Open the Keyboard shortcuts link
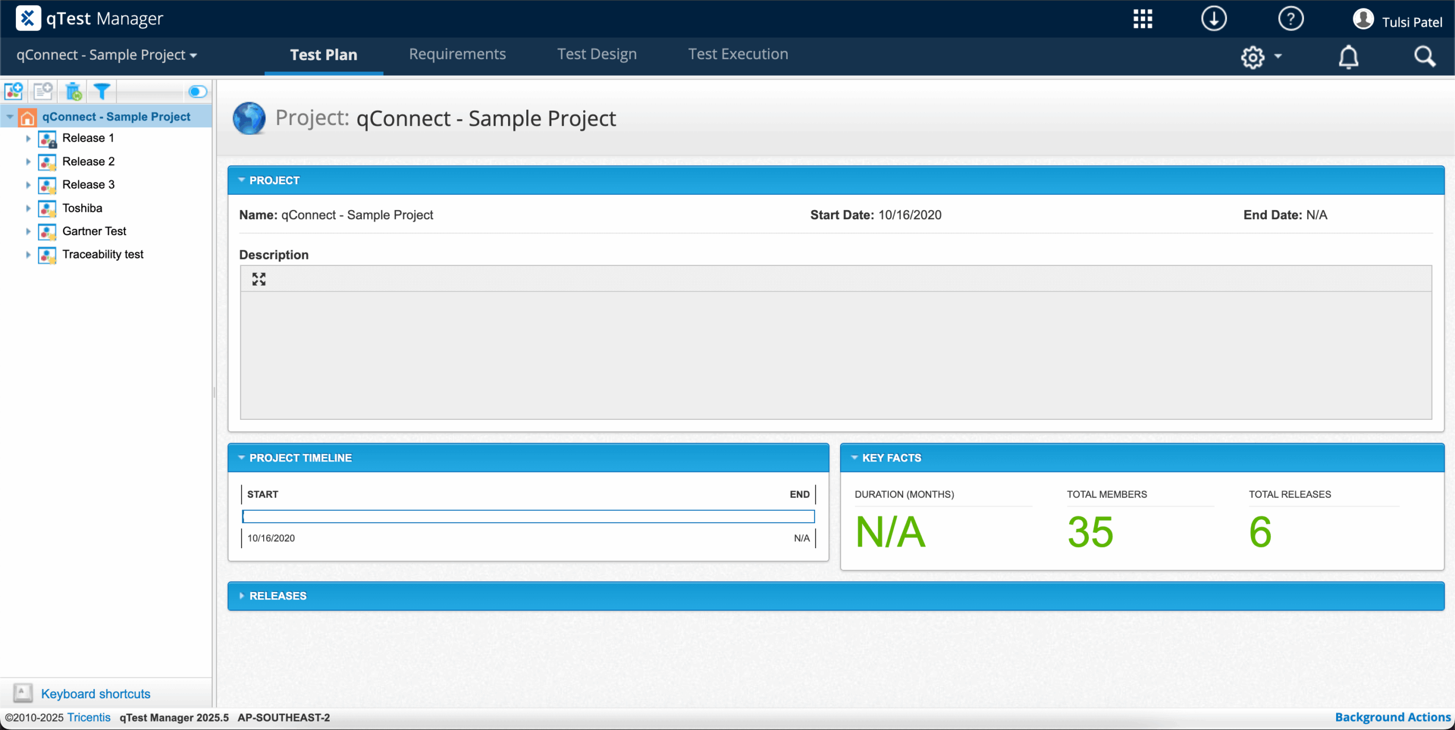 [95, 694]
